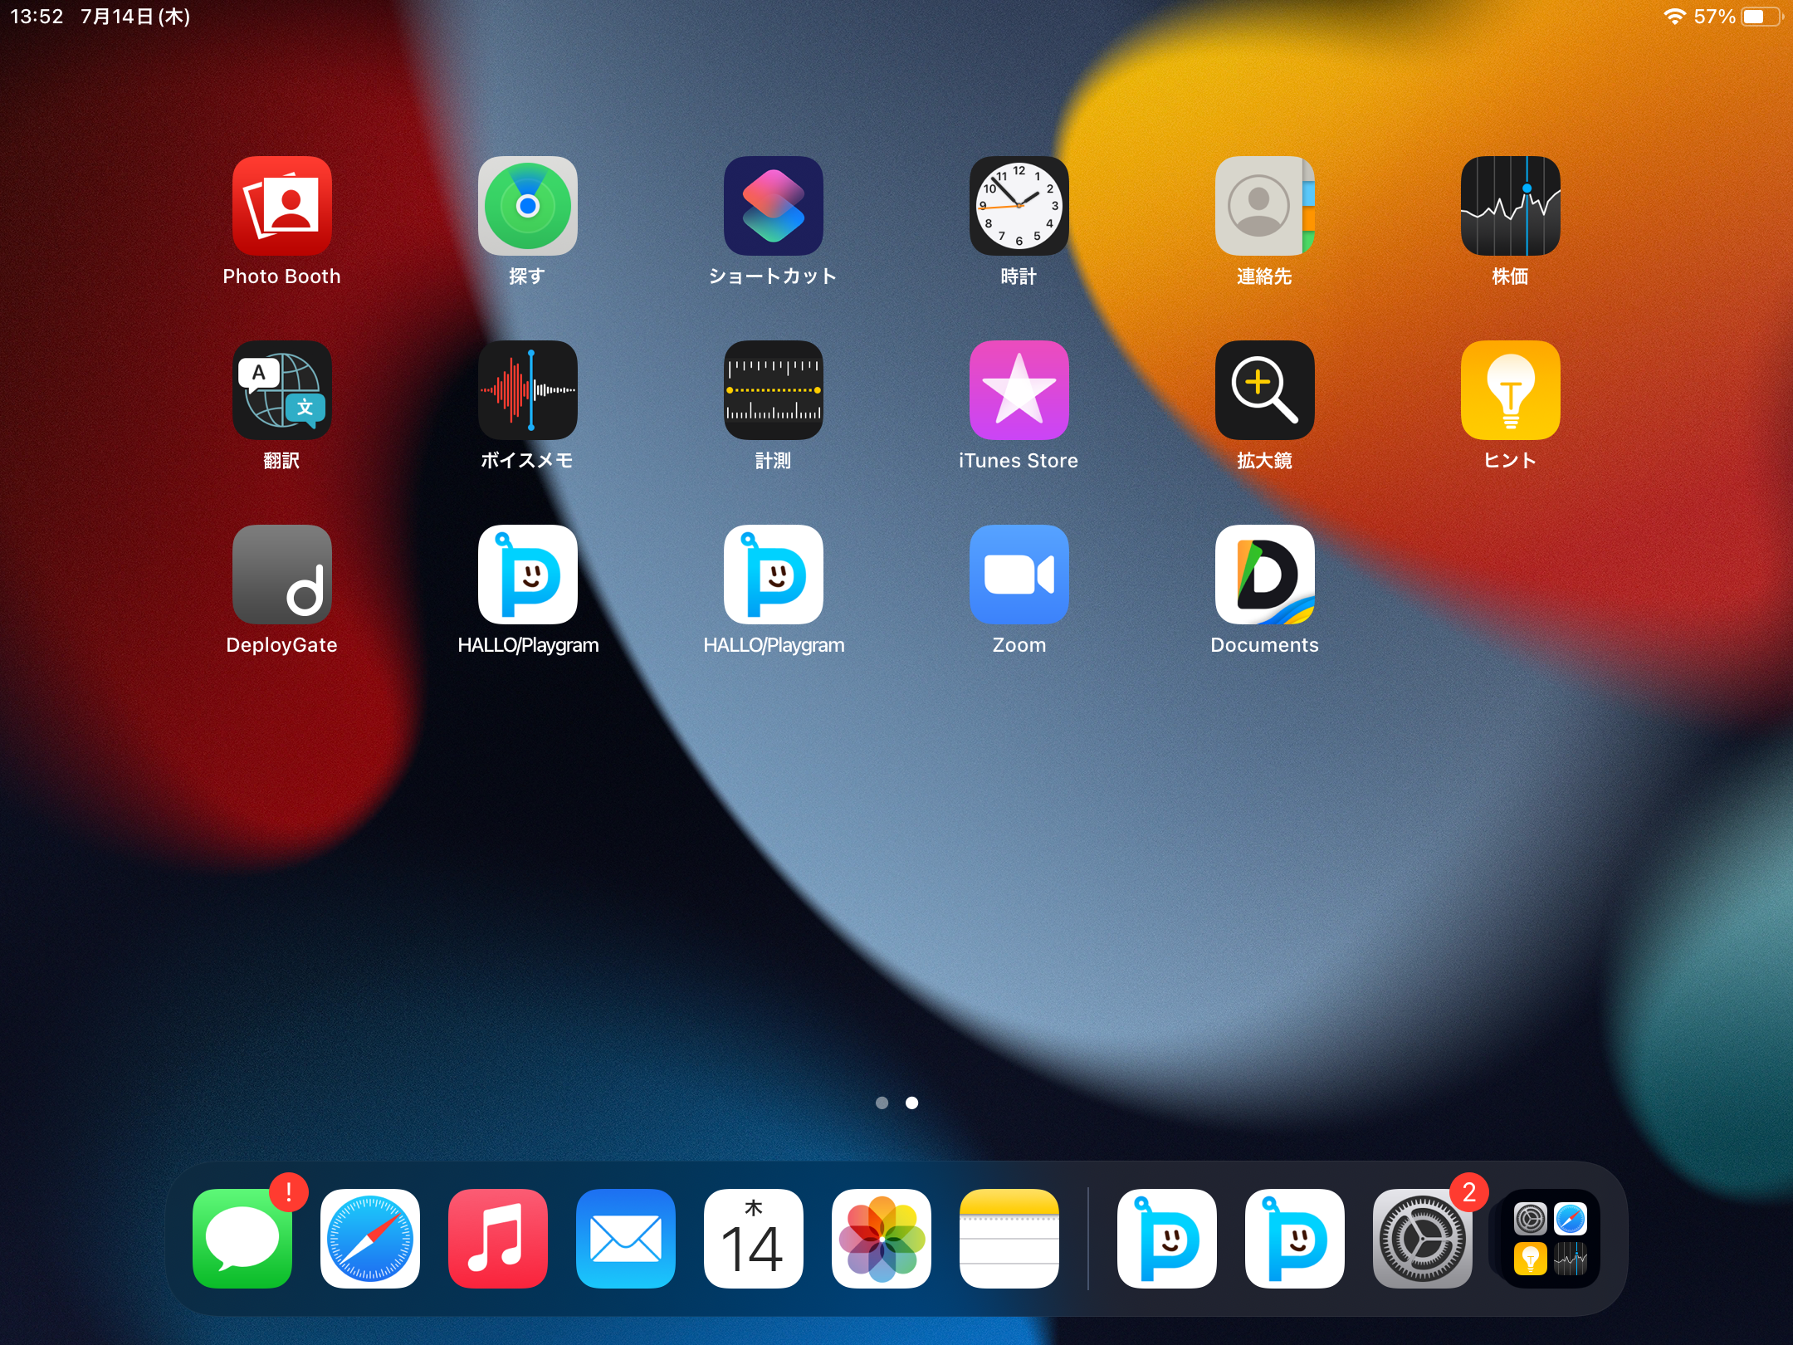The width and height of the screenshot is (1793, 1345).
Task: Tap the date 7月14日 (木)
Action: pyautogui.click(x=135, y=17)
